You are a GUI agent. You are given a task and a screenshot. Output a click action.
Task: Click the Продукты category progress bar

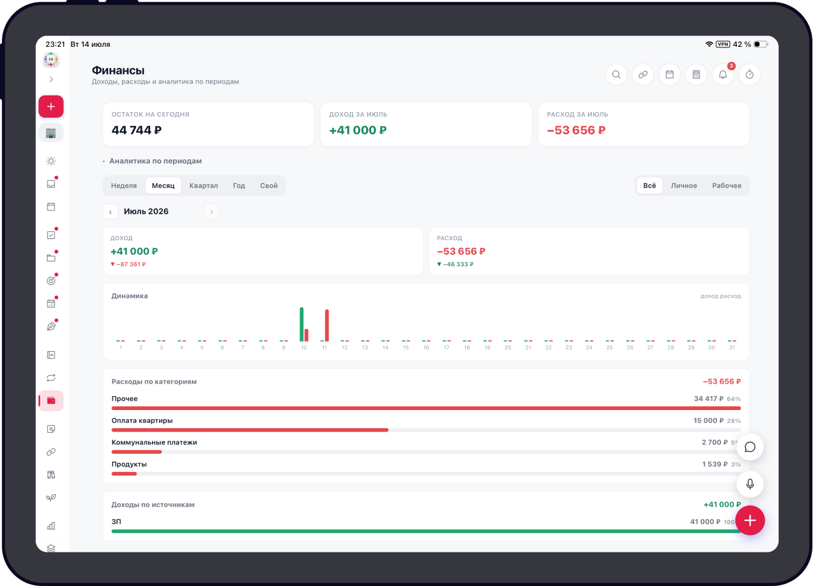(x=426, y=474)
